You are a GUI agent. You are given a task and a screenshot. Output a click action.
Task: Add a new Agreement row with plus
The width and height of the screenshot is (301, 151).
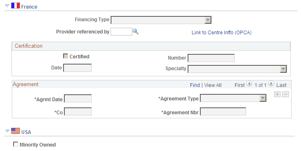(x=277, y=94)
